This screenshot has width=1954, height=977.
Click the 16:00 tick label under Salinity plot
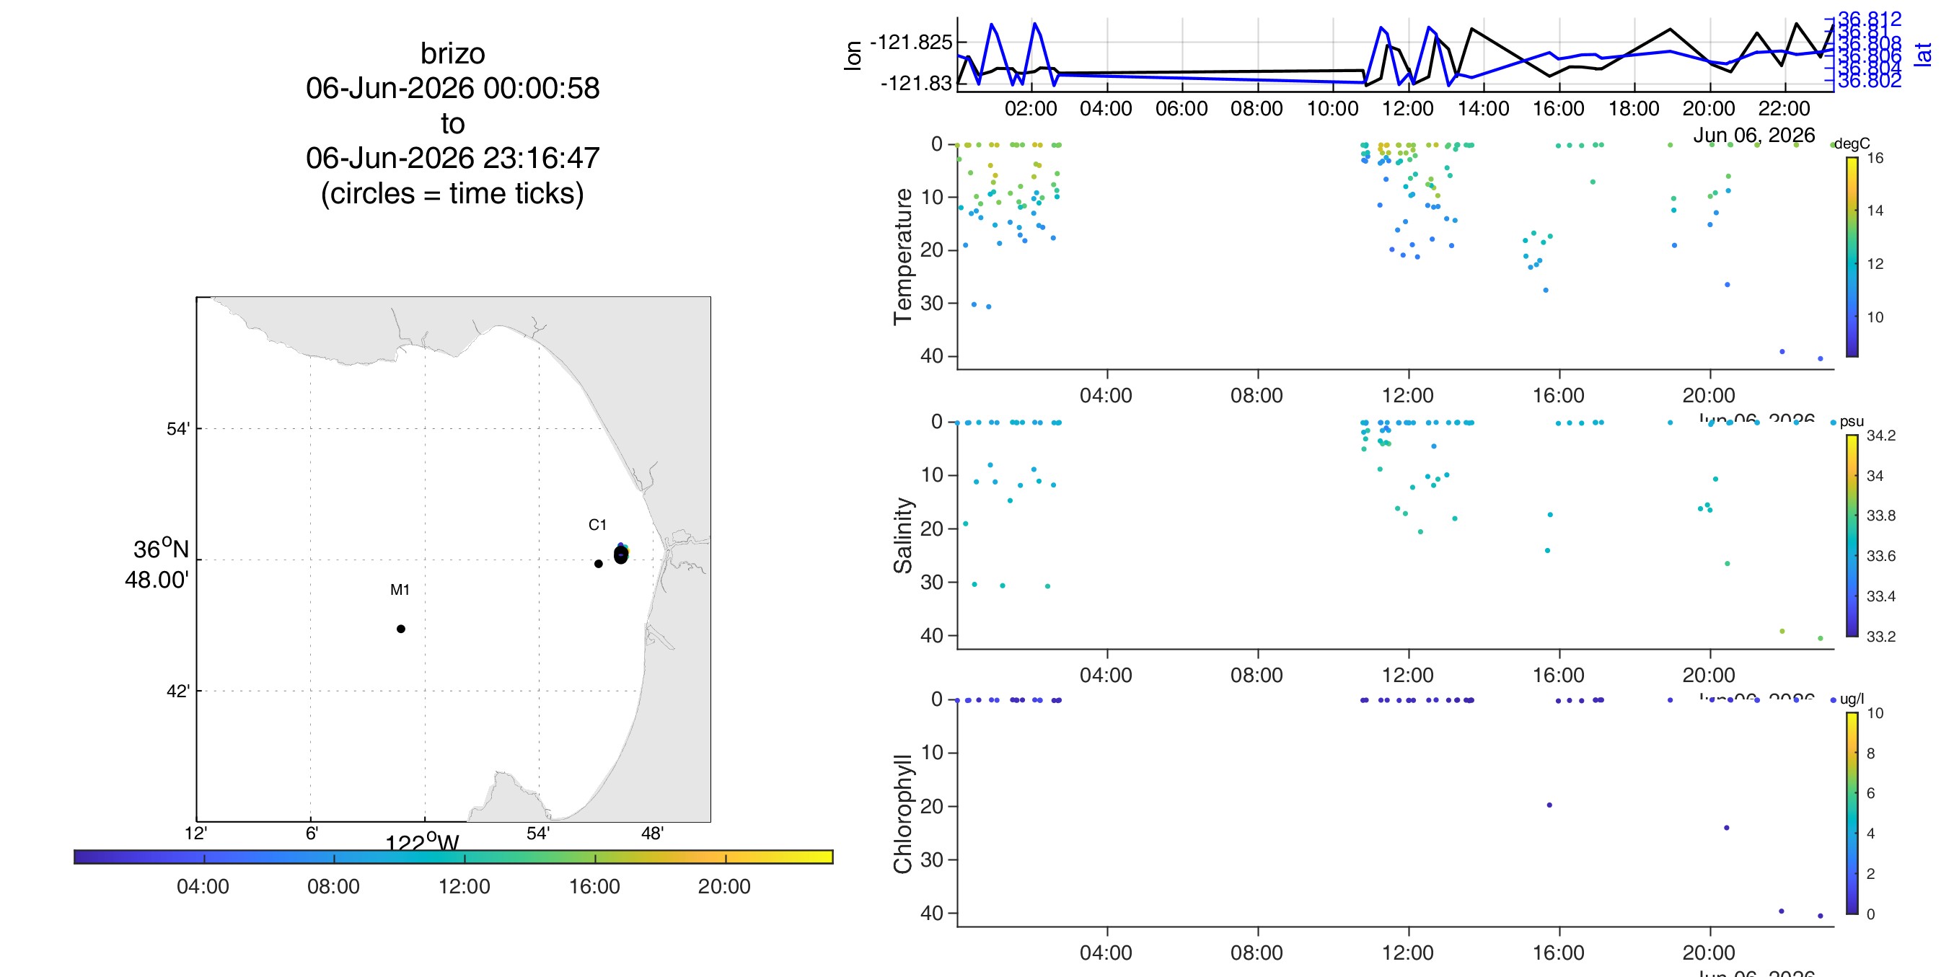[1559, 674]
